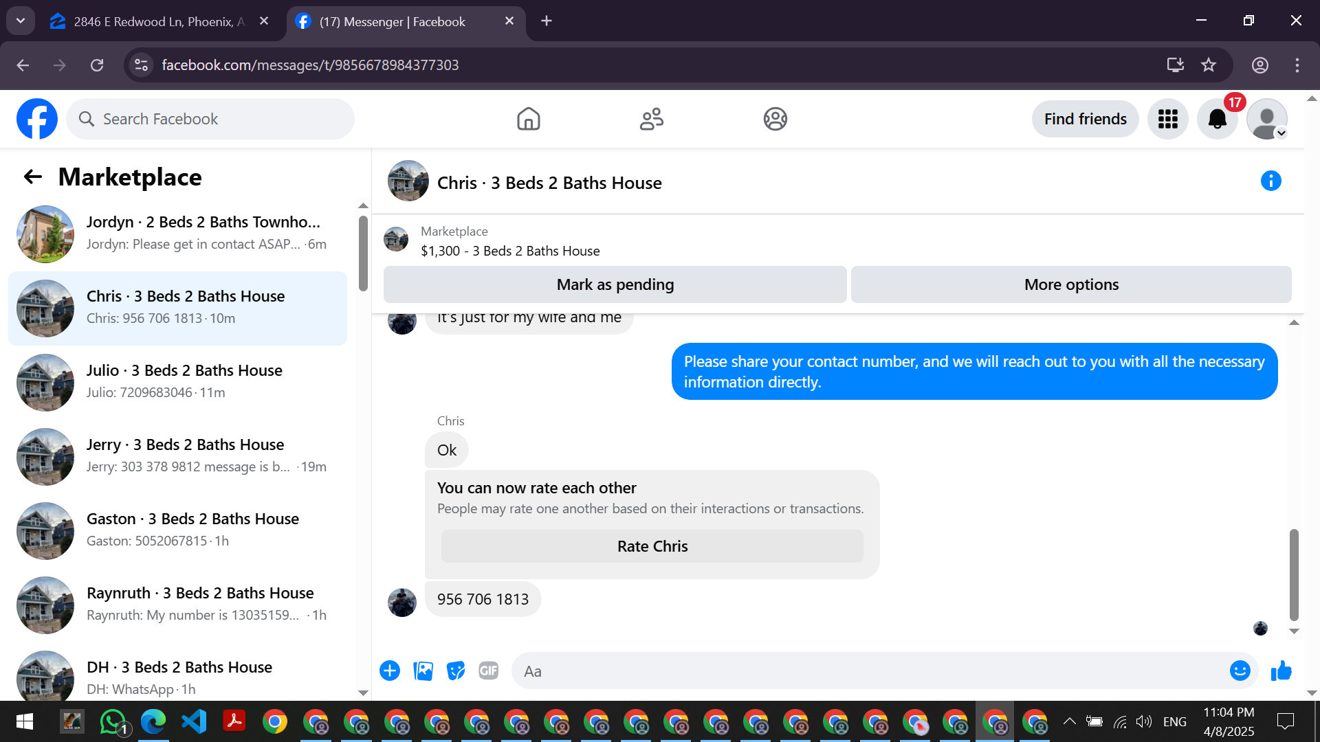
Task: Expand the account profile dropdown
Action: (1268, 119)
